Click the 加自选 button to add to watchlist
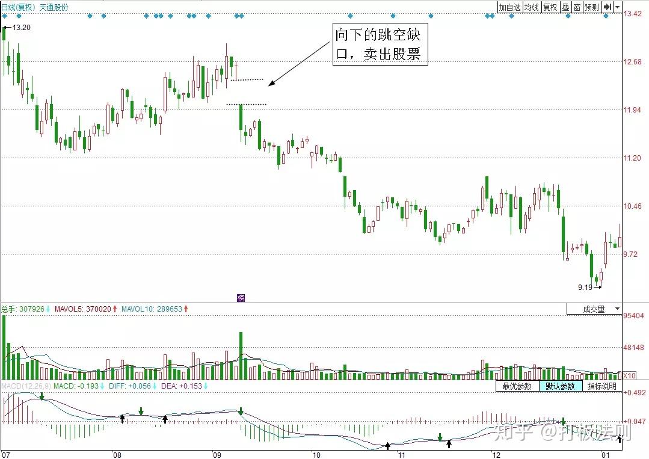The width and height of the screenshot is (649, 459). [x=509, y=7]
